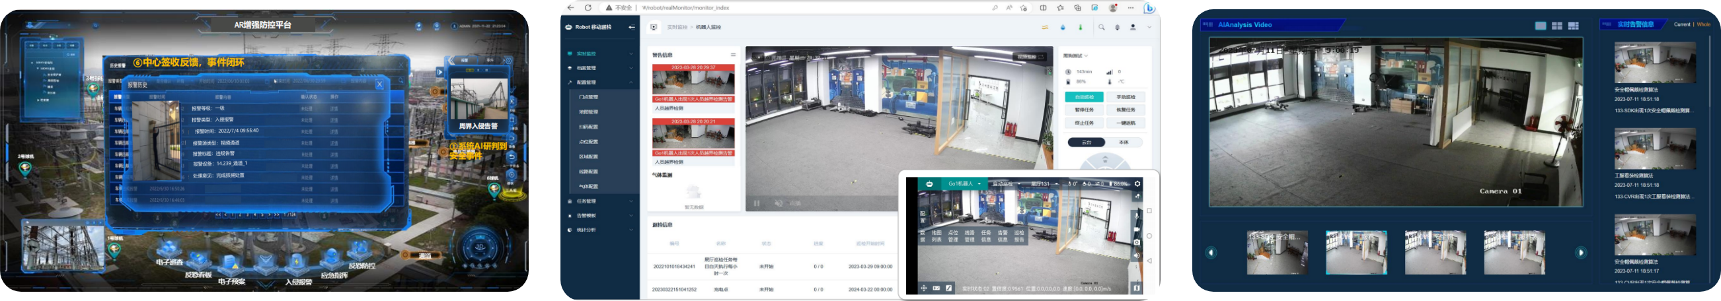Viewport: 1721px width, 301px height.
Task: Go back in the browser
Action: [x=570, y=8]
